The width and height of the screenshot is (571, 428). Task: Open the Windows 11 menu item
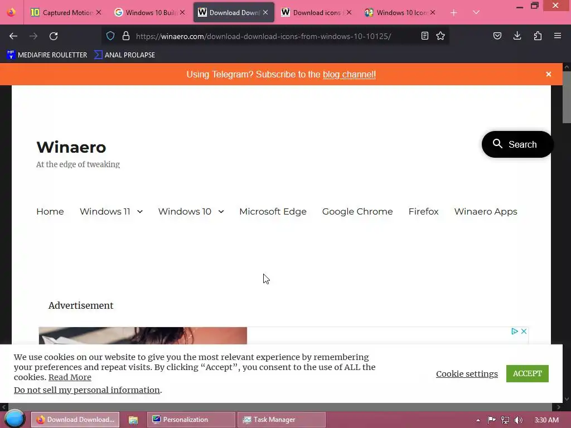[x=105, y=211]
